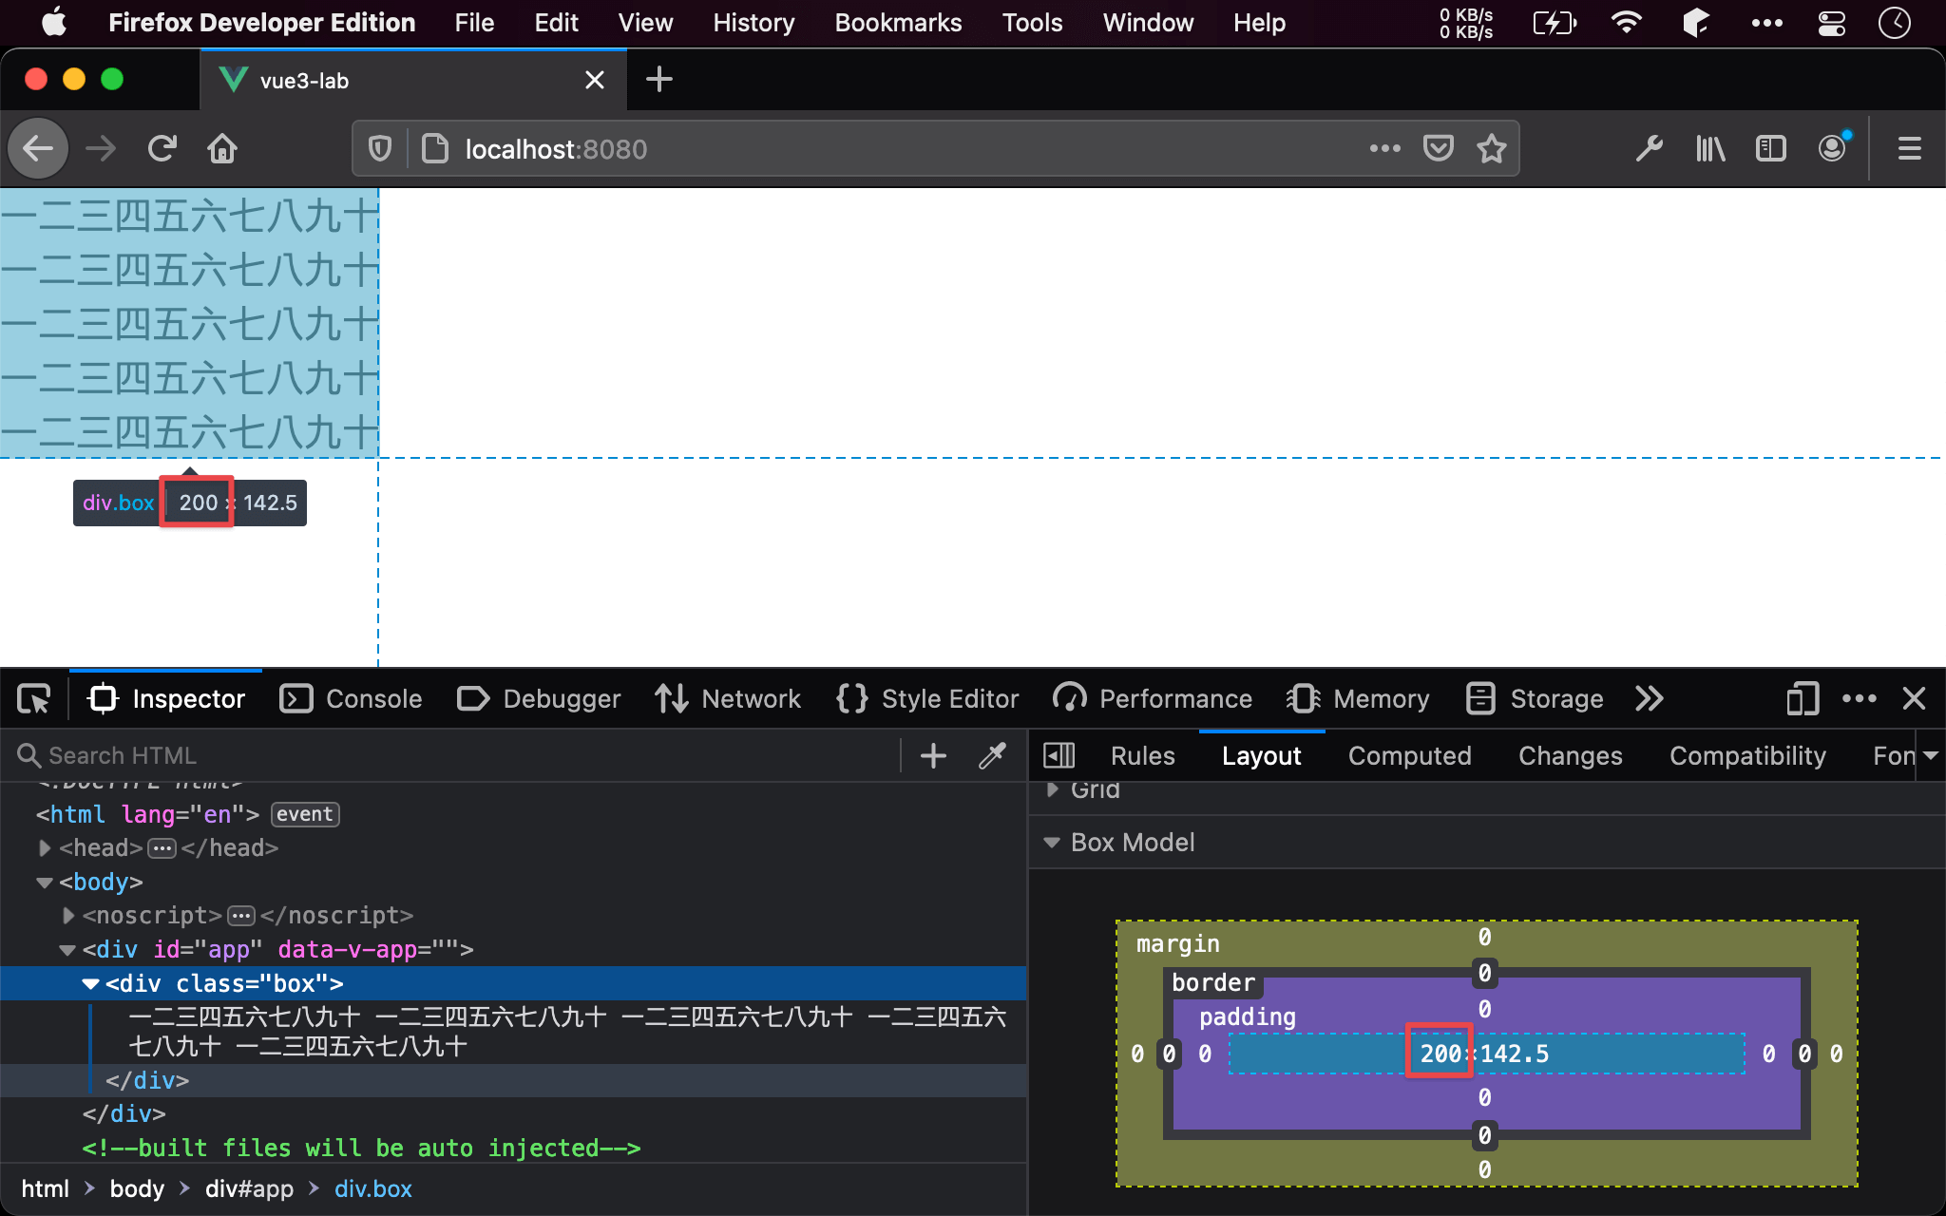Activate the pick element from page tool
This screenshot has height=1216, width=1946.
[35, 699]
